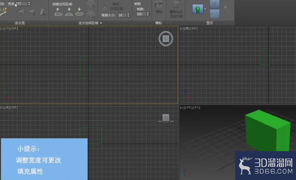Open the Top viewport wireframe shading menu
296x180 pixels.
[14, 29]
